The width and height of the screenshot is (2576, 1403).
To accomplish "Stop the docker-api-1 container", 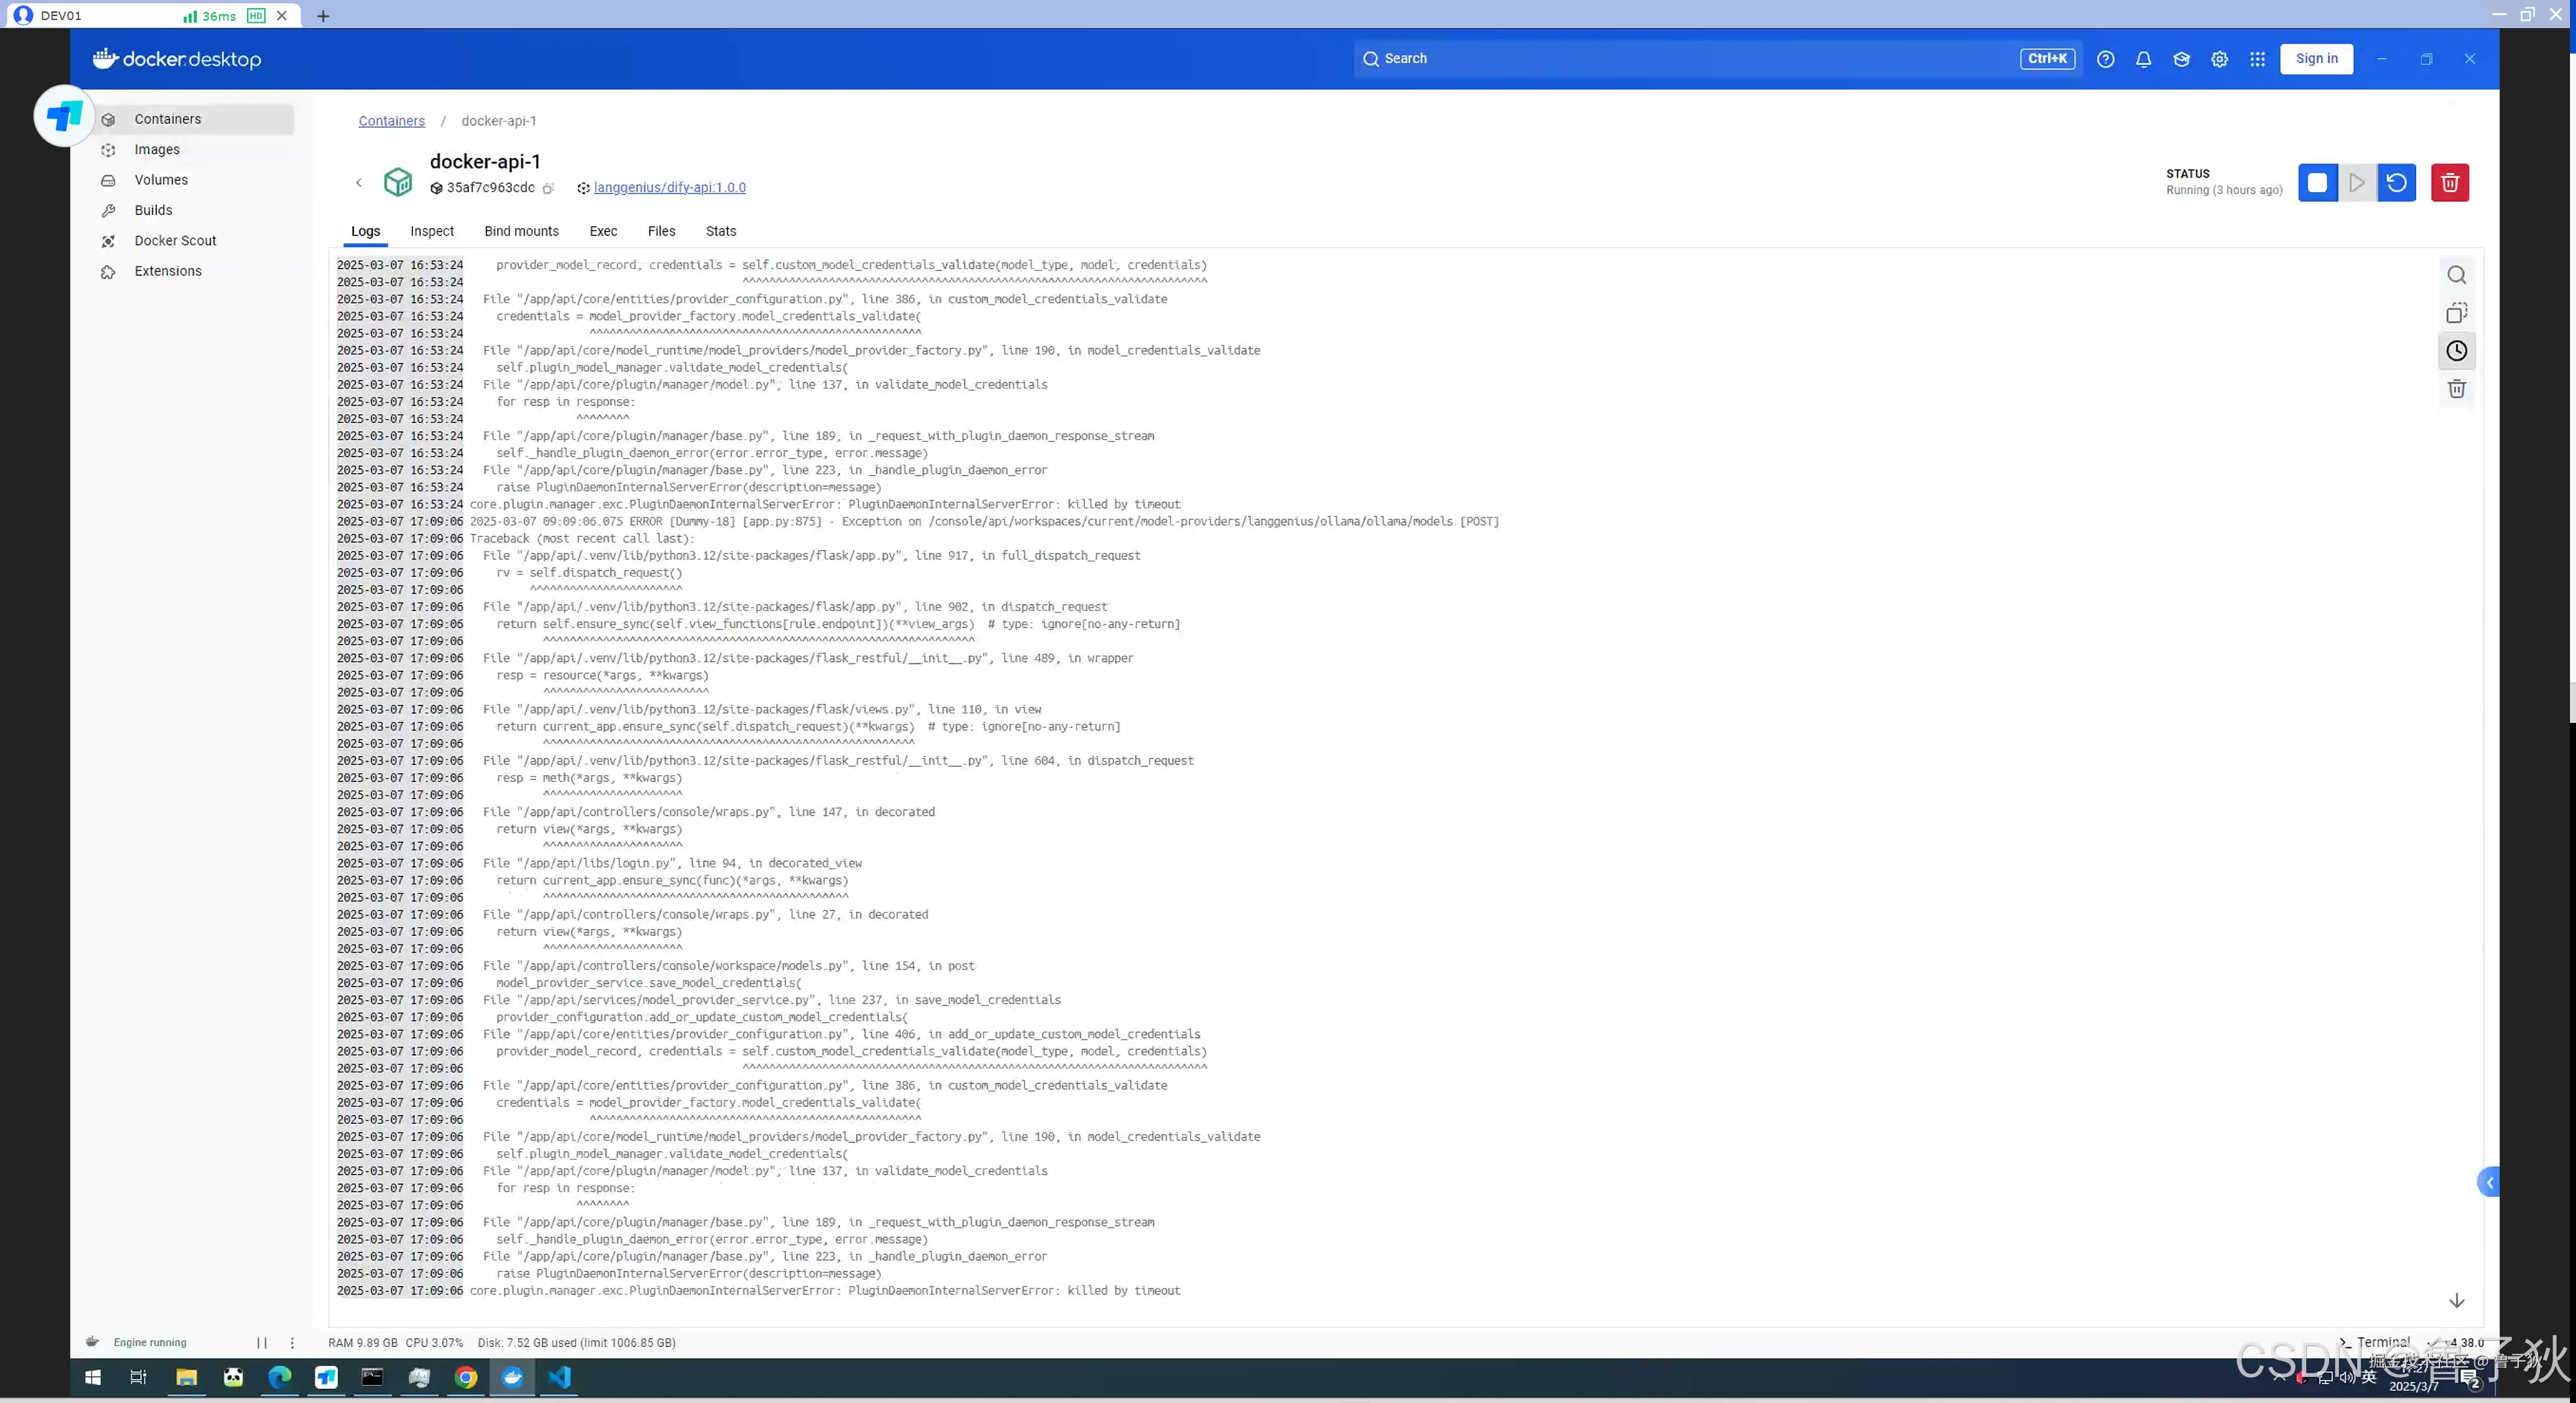I will (2317, 183).
